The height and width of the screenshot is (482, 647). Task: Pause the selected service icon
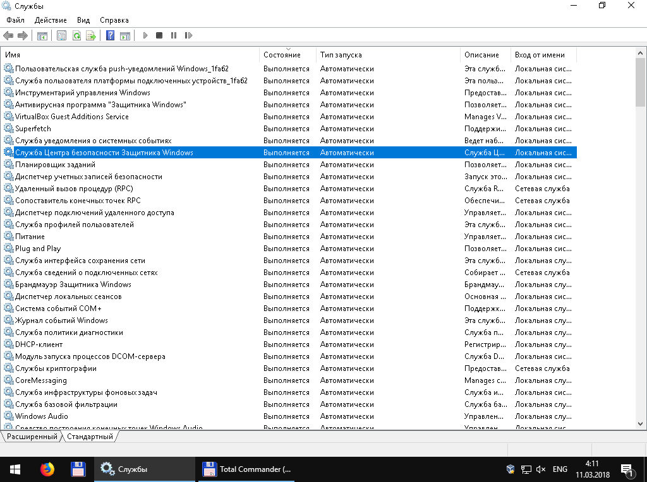coord(174,35)
